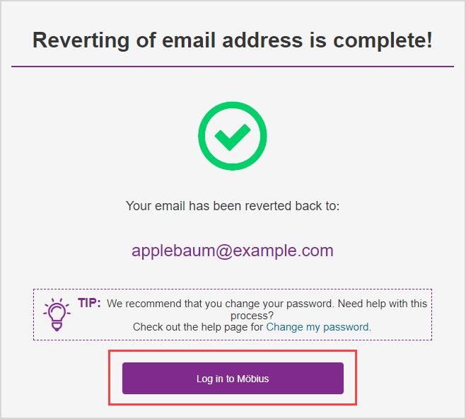This screenshot has height=419, width=466.
Task: Click the purple divider line below the heading
Action: coord(232,67)
